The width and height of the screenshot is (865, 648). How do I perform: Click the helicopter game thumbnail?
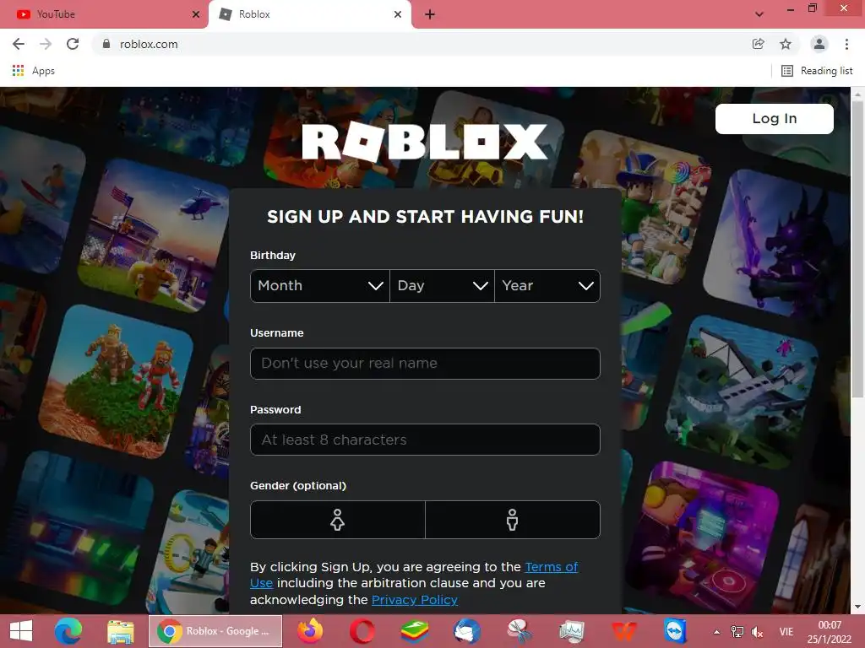click(155, 235)
